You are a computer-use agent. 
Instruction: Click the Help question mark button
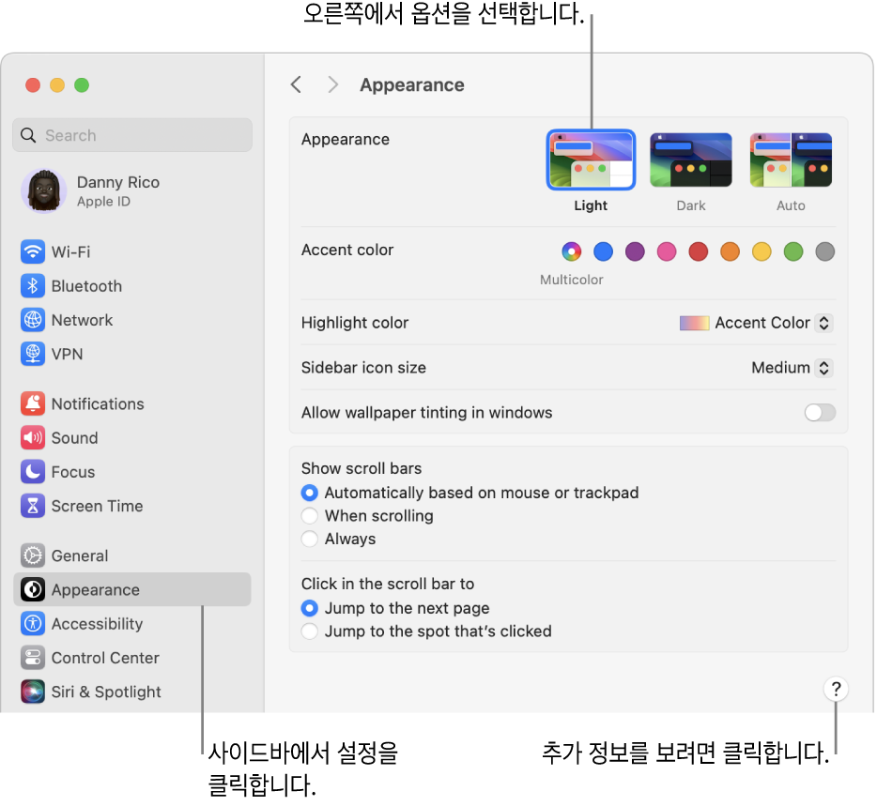click(836, 688)
